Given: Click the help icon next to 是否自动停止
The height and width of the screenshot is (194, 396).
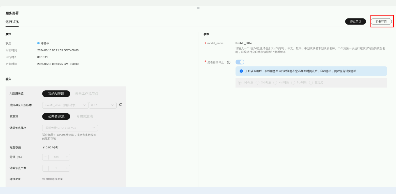Looking at the screenshot, I should click(229, 62).
